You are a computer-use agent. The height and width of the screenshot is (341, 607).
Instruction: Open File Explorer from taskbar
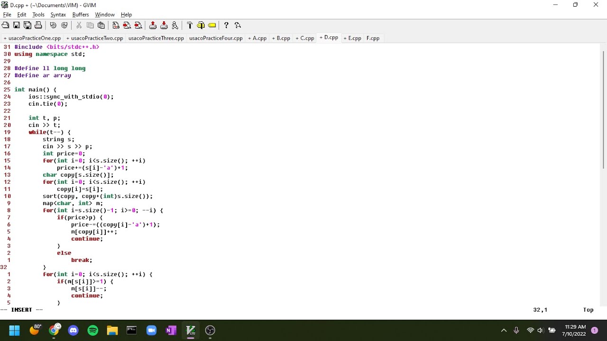point(112,330)
